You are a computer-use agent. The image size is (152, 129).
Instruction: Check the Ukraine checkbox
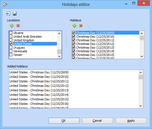[x=11, y=33]
